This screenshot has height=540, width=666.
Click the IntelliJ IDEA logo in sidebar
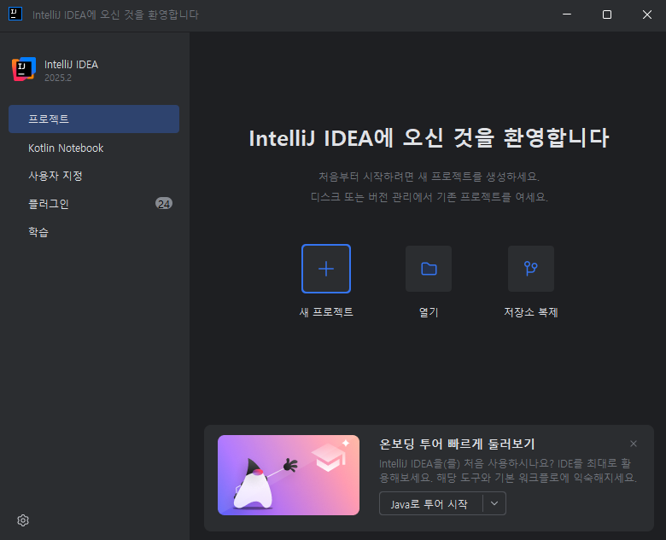point(23,69)
